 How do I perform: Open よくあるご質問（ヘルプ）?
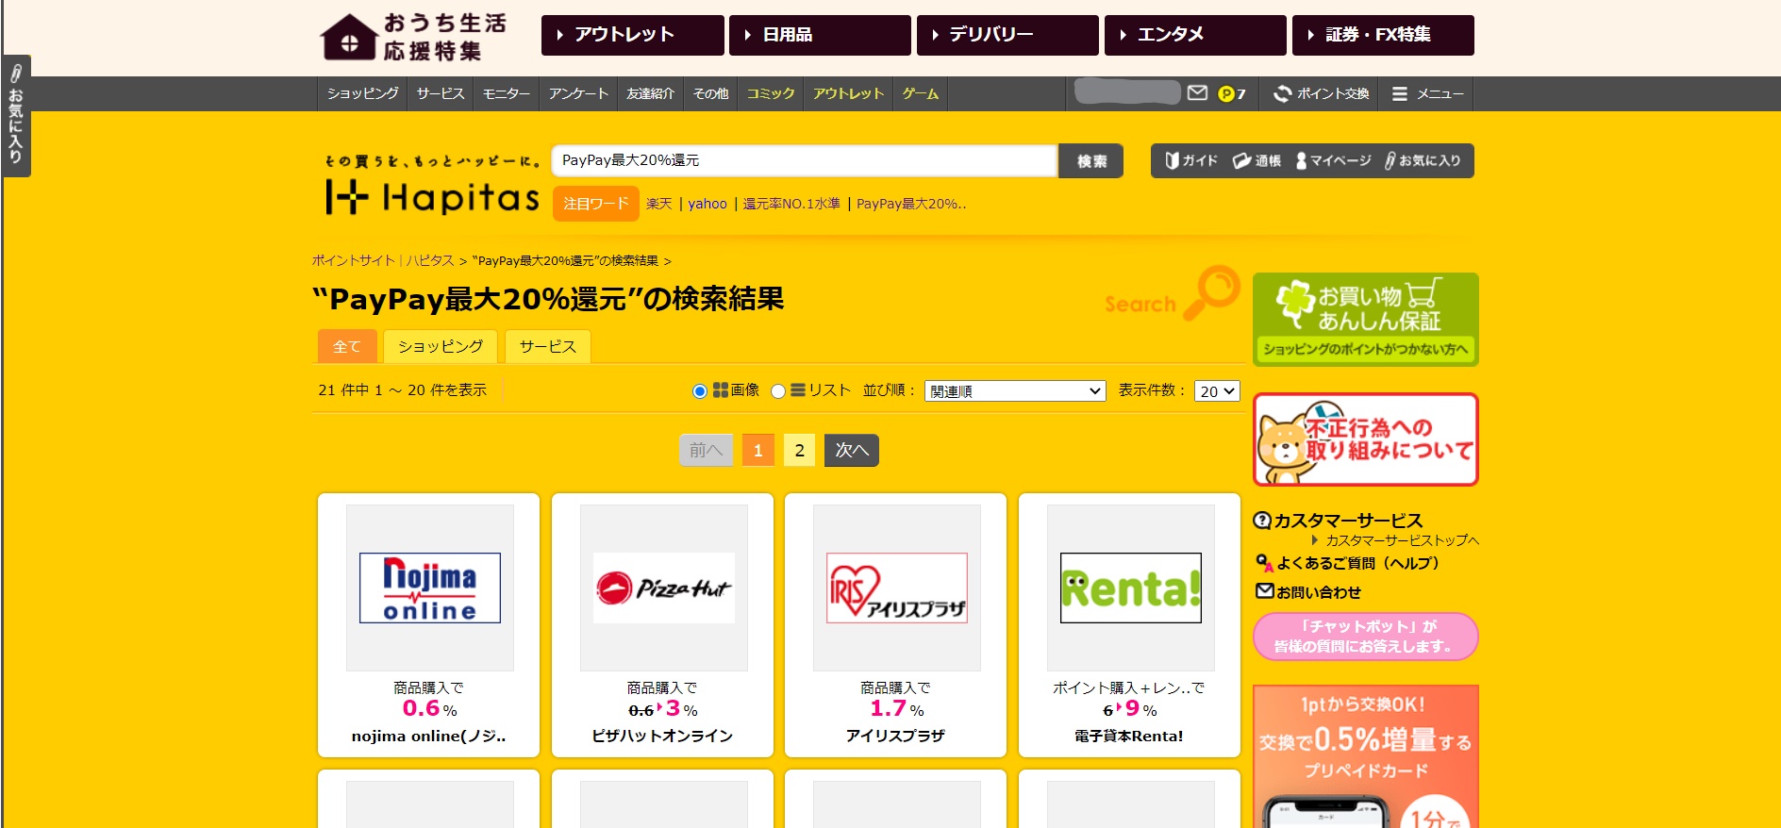[1348, 563]
